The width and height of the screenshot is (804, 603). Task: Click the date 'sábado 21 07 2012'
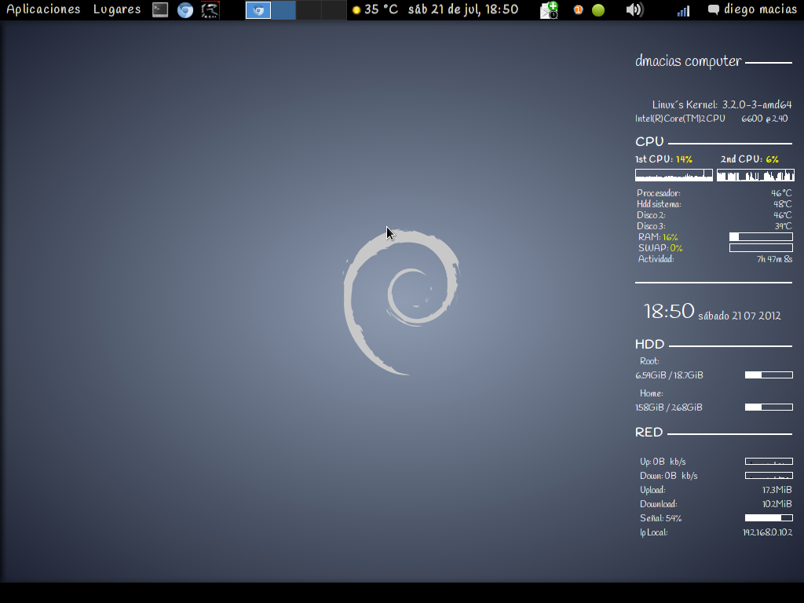point(740,316)
